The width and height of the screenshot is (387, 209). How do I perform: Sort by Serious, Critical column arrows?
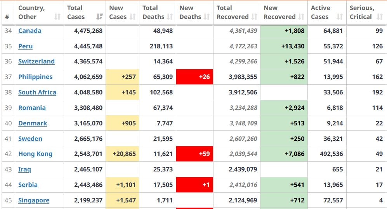coord(380,17)
